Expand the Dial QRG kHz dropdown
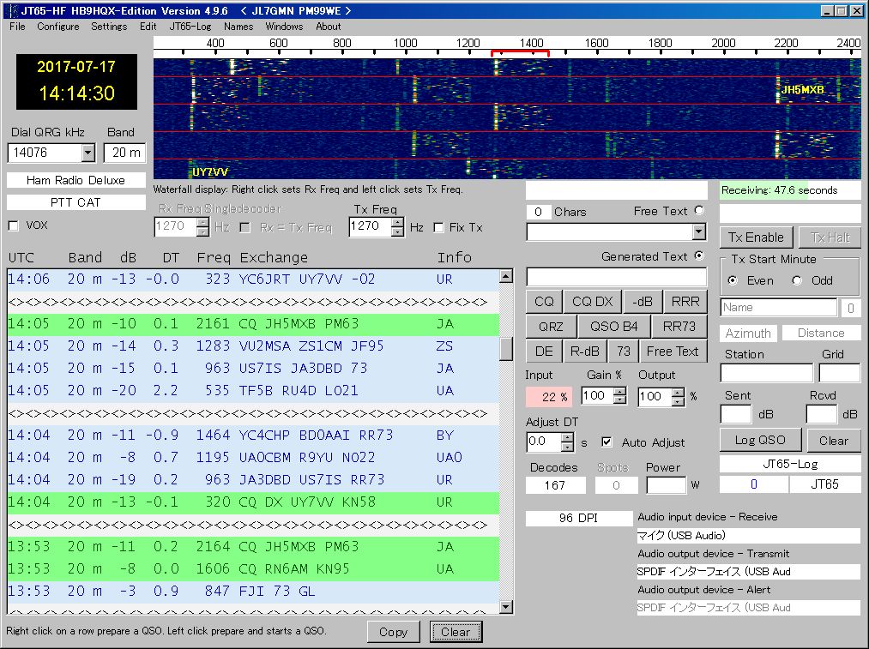The width and height of the screenshot is (869, 649). (x=88, y=153)
